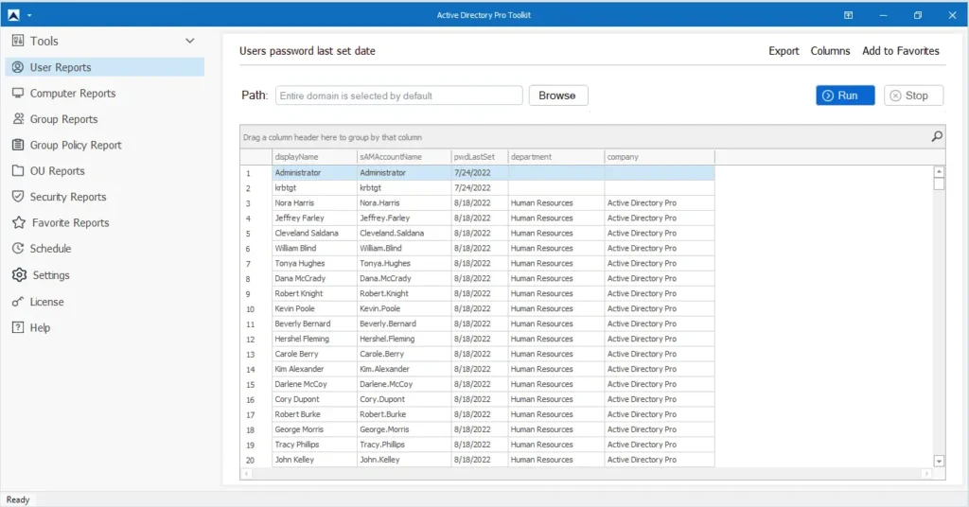969x507 pixels.
Task: Select the 'John Kelley' displayName cell
Action: tap(314, 460)
